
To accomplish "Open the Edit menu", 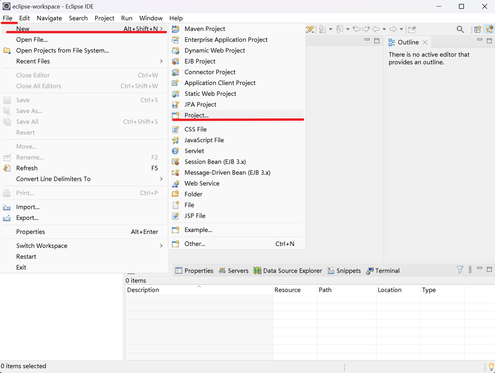I will pyautogui.click(x=24, y=18).
